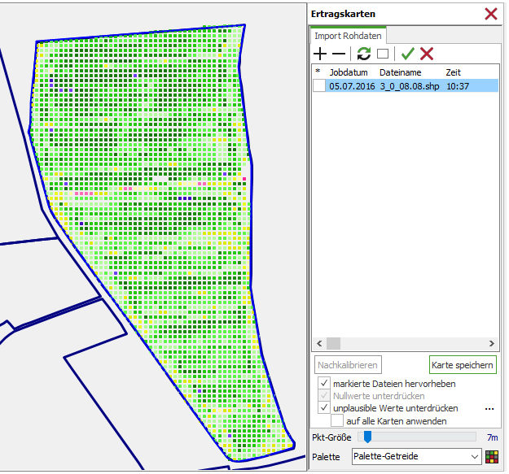Screen dimensions: 509x474
Task: Click the red X cancel toolbar icon
Action: click(426, 54)
